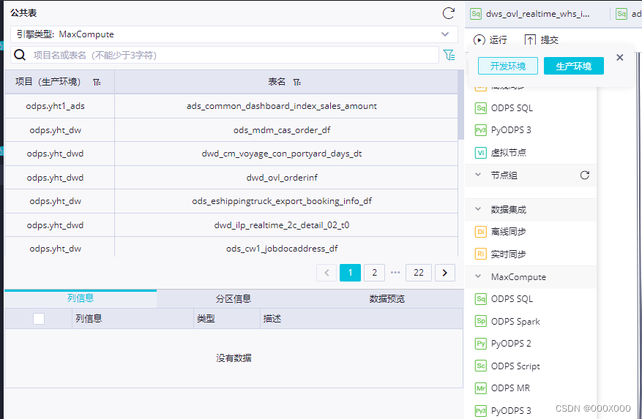Close the environment selection popup
This screenshot has width=642, height=419.
(620, 58)
